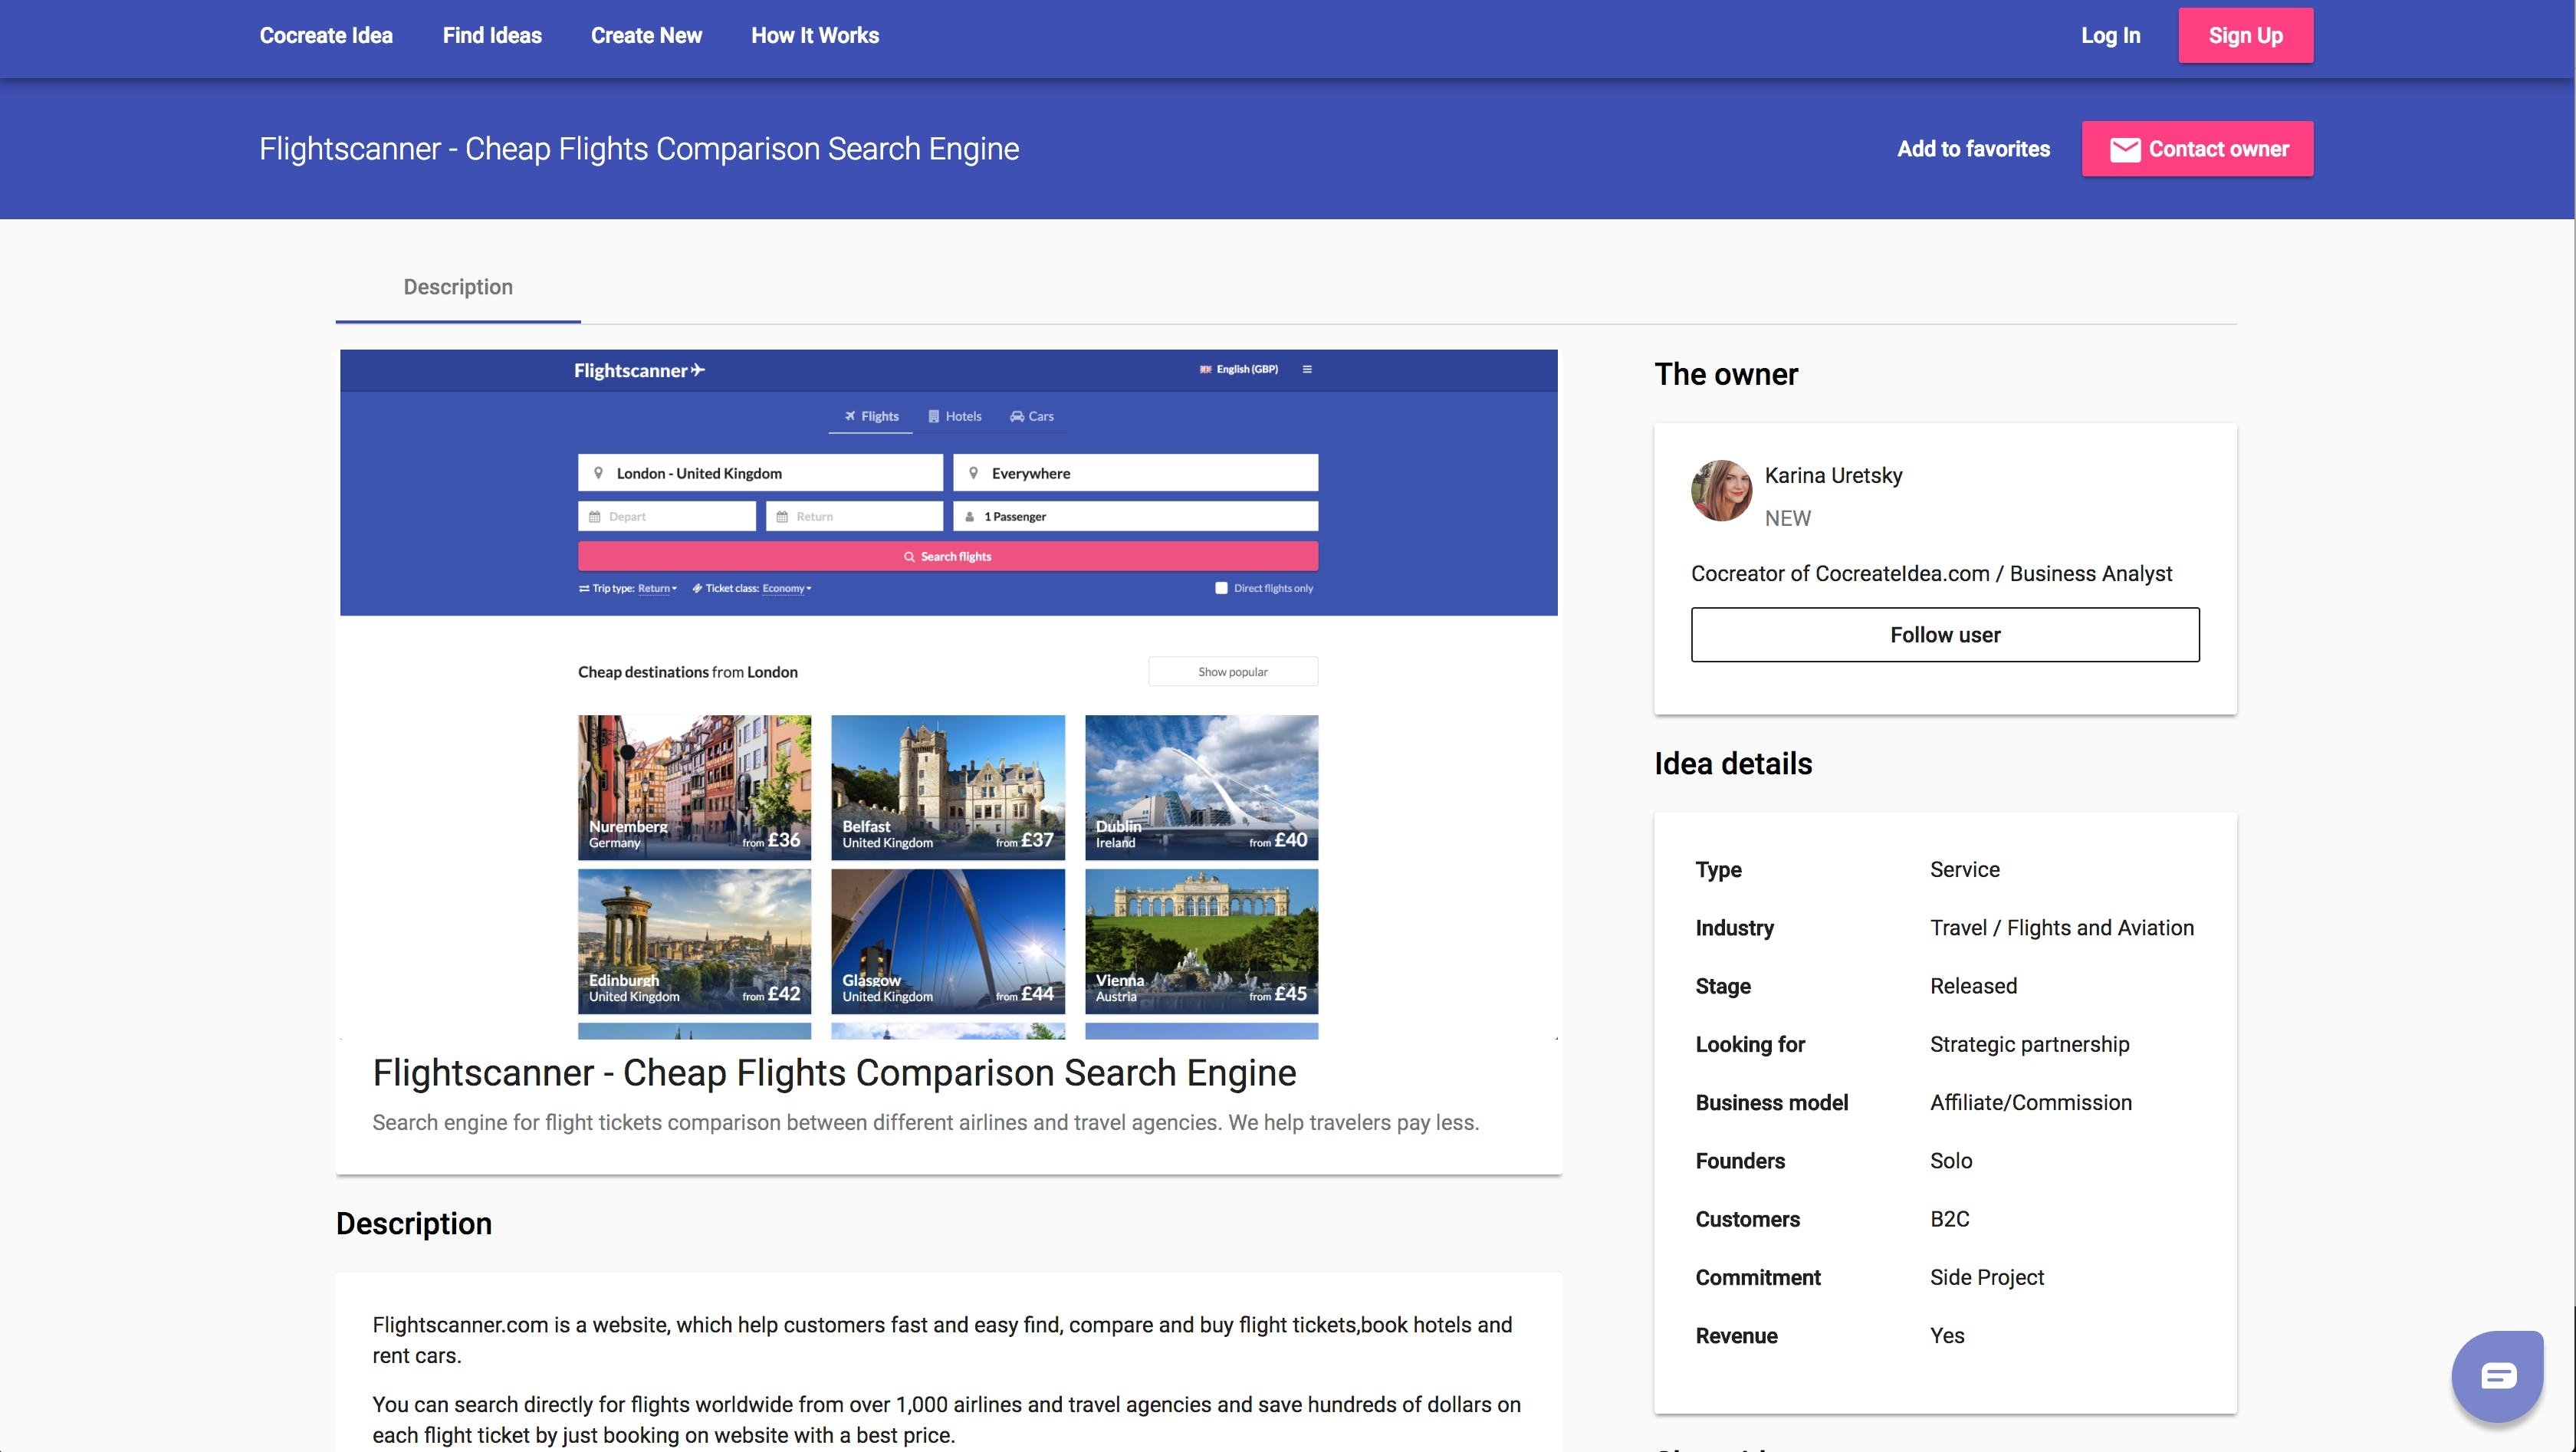Open the Vienna Austria destination card
The image size is (2576, 1452).
1201,941
